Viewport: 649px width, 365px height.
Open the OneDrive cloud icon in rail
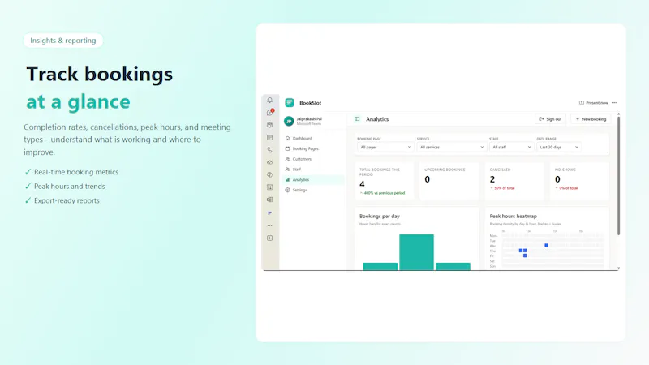point(270,162)
